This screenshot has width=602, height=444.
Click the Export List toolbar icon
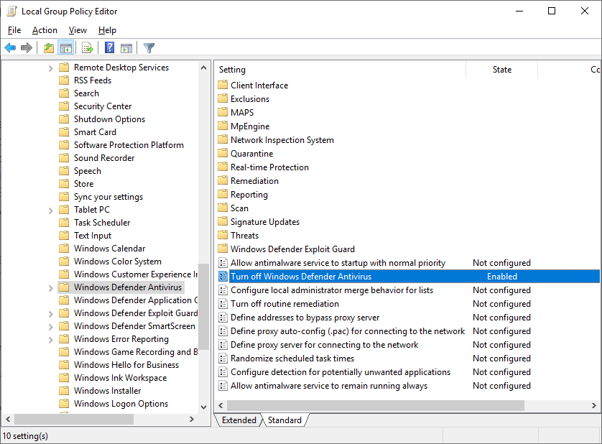pos(88,48)
